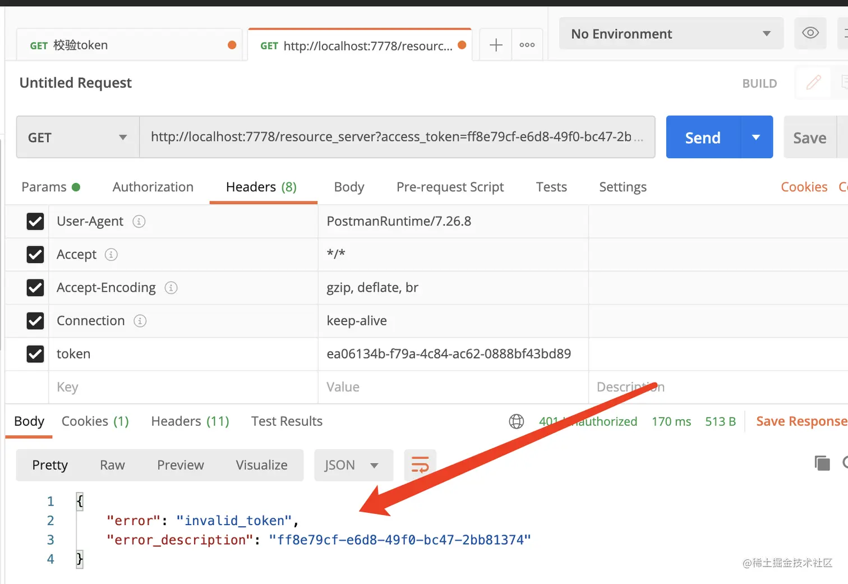Image resolution: width=848 pixels, height=584 pixels.
Task: Open the Cookies link
Action: (804, 187)
